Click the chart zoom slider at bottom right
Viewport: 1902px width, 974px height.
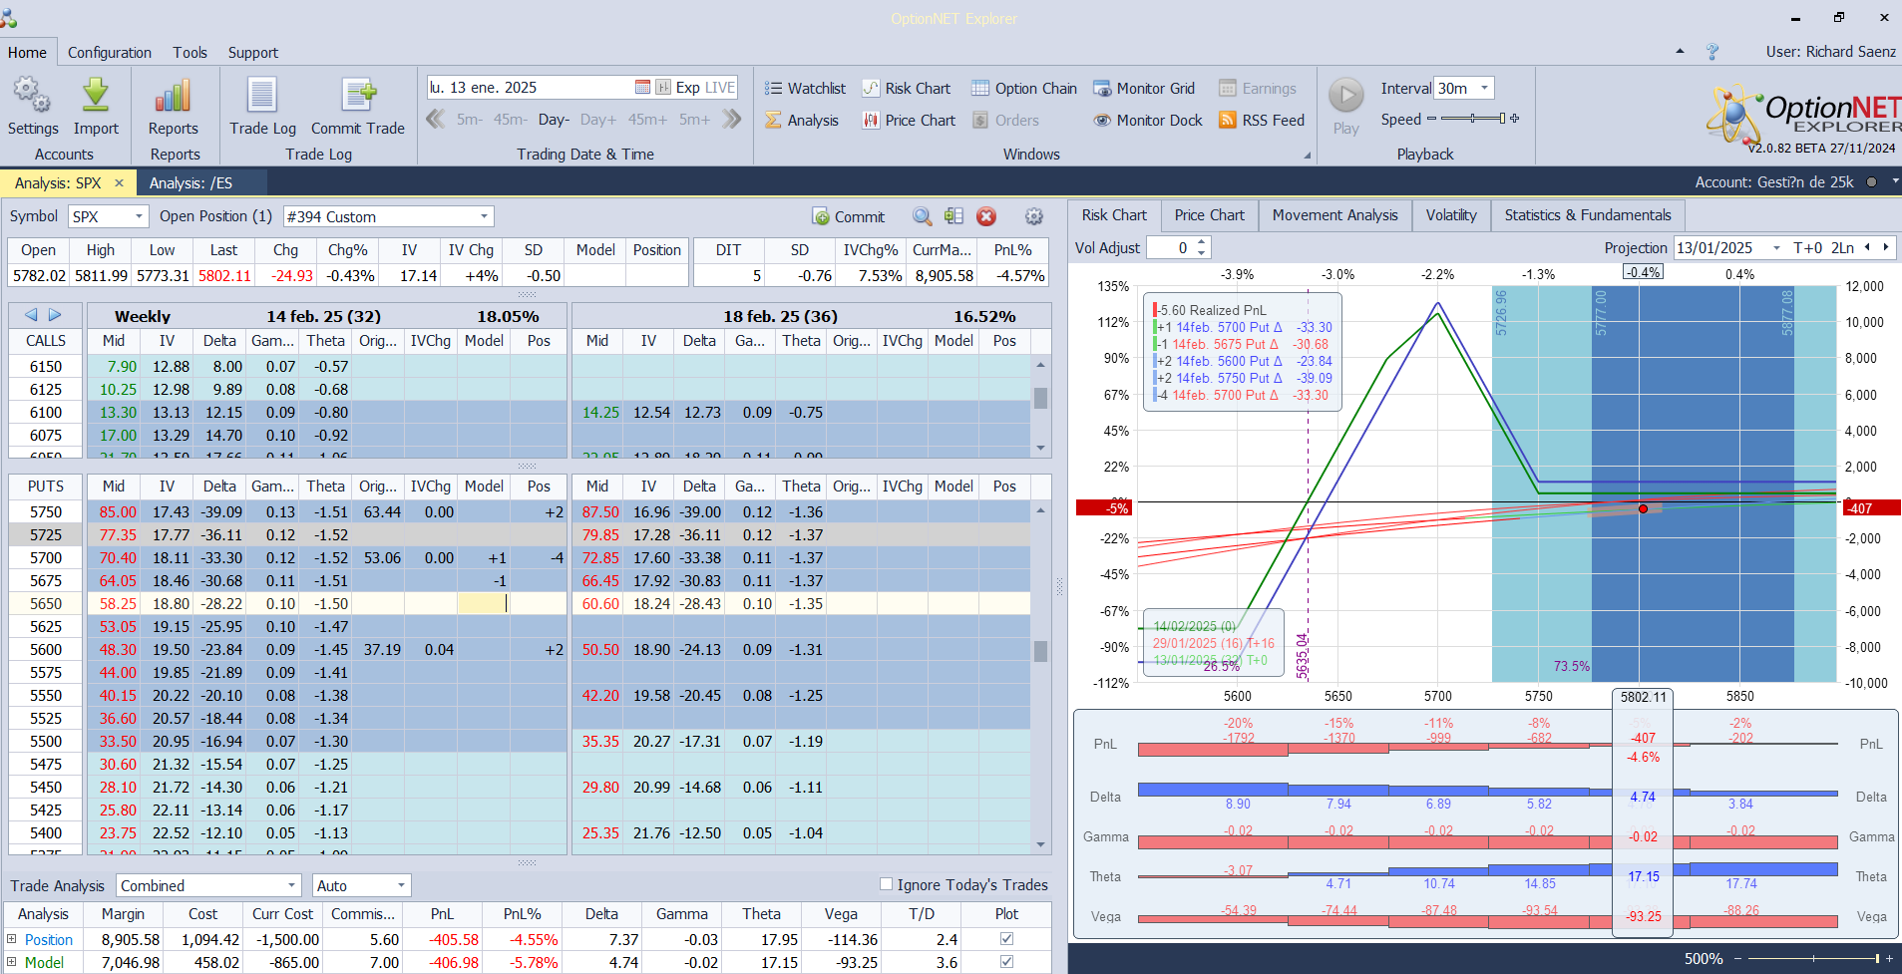tap(1813, 958)
